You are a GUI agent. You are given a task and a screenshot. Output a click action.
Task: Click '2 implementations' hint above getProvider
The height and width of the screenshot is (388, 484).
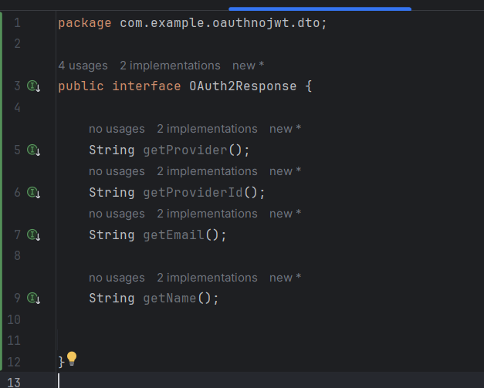[207, 129]
